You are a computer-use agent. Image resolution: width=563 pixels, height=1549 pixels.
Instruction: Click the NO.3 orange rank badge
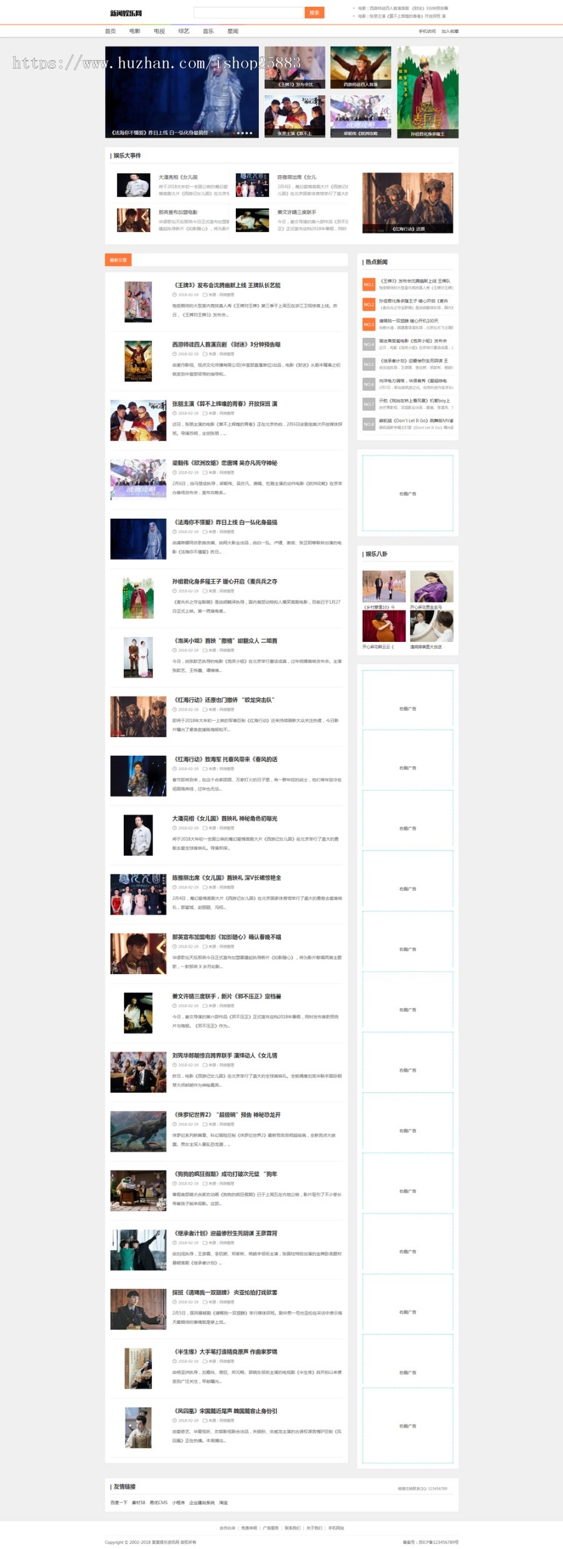(369, 324)
